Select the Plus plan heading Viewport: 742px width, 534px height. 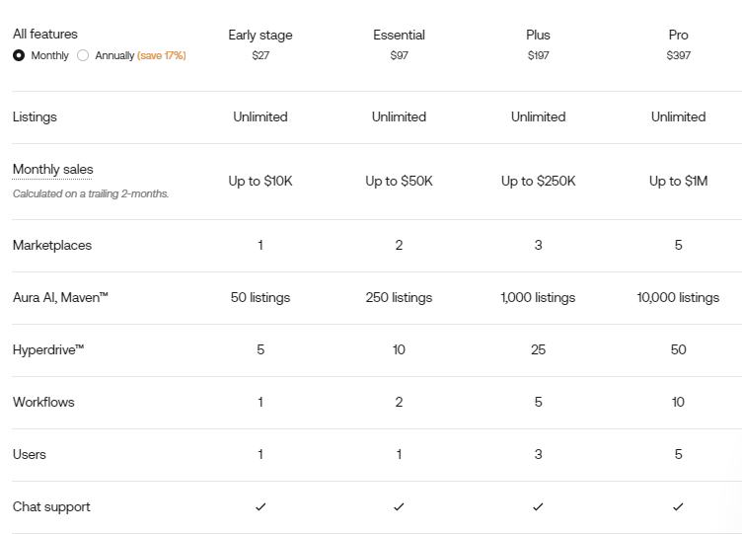[538, 35]
